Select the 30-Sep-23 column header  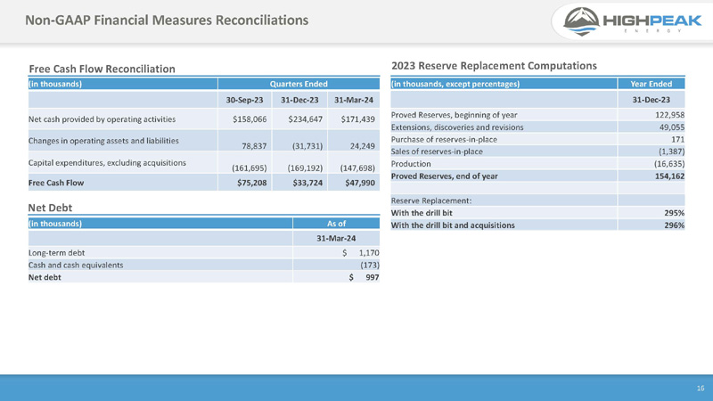(x=243, y=100)
